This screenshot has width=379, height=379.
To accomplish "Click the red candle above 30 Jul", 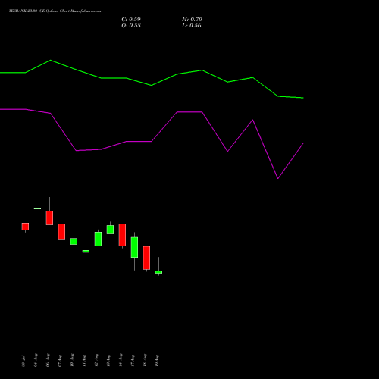I will pyautogui.click(x=25, y=227).
